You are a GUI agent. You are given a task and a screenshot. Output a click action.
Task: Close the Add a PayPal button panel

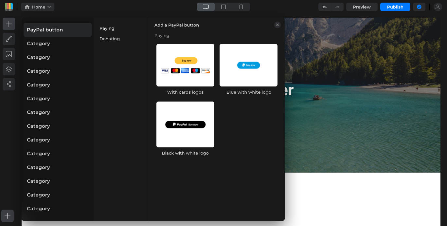(x=277, y=25)
